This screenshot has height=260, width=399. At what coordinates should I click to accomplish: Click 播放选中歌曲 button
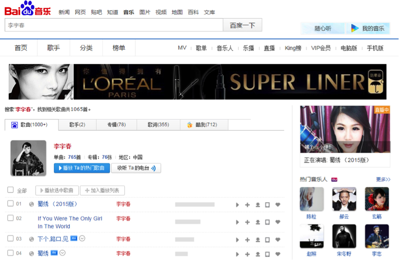click(x=57, y=190)
